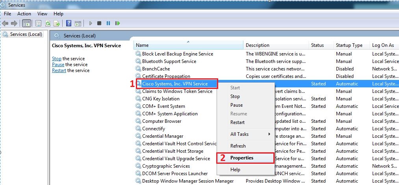Open Properties via the toolbar icon
Image resolution: width=399 pixels, height=185 pixels.
[38, 23]
